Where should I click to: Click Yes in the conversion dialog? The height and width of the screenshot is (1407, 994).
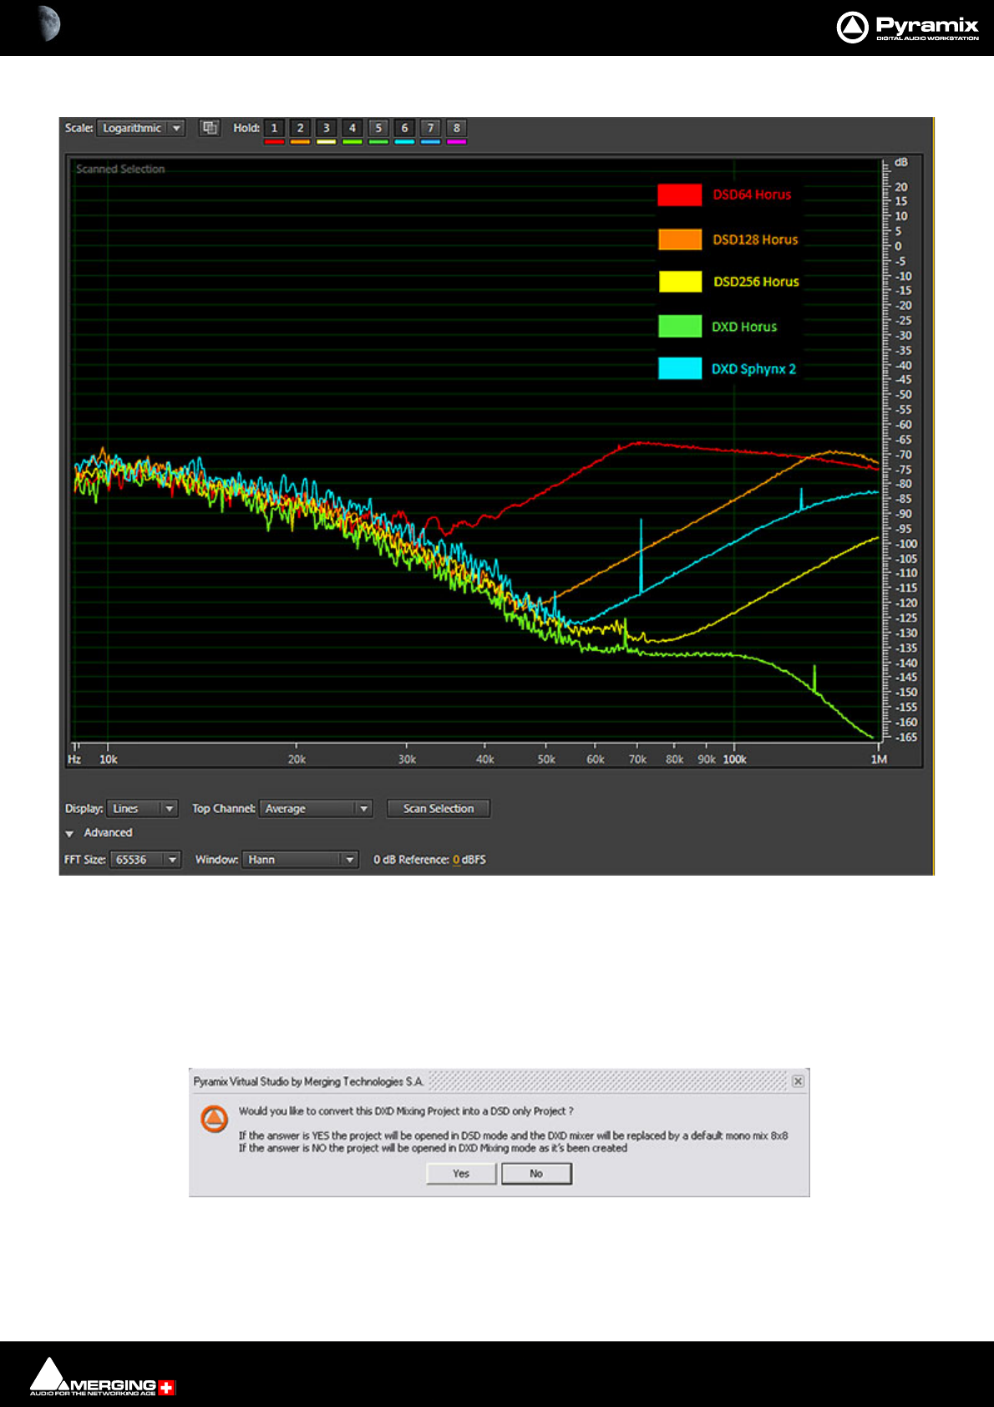pos(461,1174)
